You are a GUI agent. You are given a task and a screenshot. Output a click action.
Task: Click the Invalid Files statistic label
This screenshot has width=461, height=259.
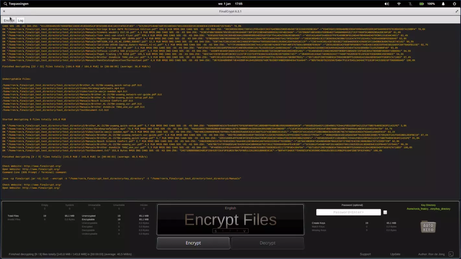click(14, 220)
